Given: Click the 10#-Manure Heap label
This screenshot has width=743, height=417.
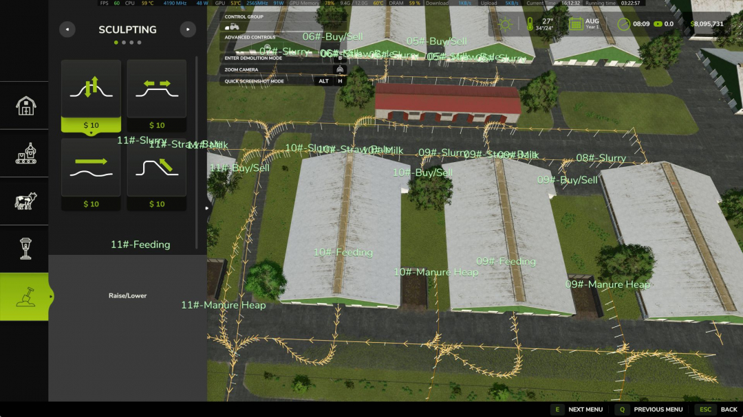Looking at the screenshot, I should [436, 272].
